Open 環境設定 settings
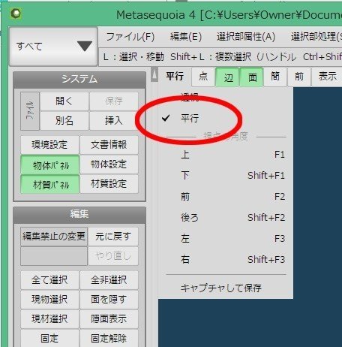The height and width of the screenshot is (347, 342). (49, 145)
